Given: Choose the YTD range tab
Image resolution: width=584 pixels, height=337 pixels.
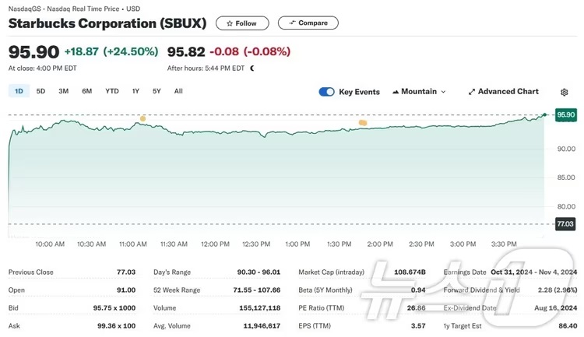Looking at the screenshot, I should [112, 91].
